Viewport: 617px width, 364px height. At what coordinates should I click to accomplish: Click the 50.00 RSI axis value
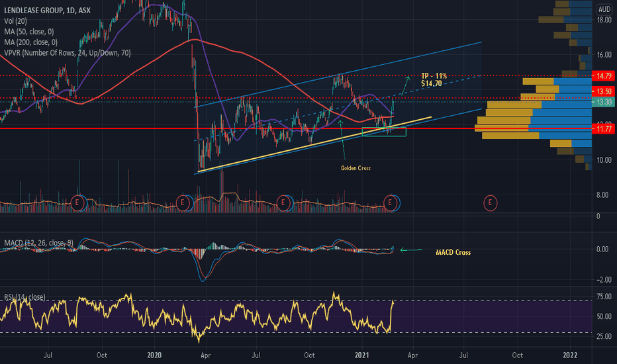click(x=604, y=316)
